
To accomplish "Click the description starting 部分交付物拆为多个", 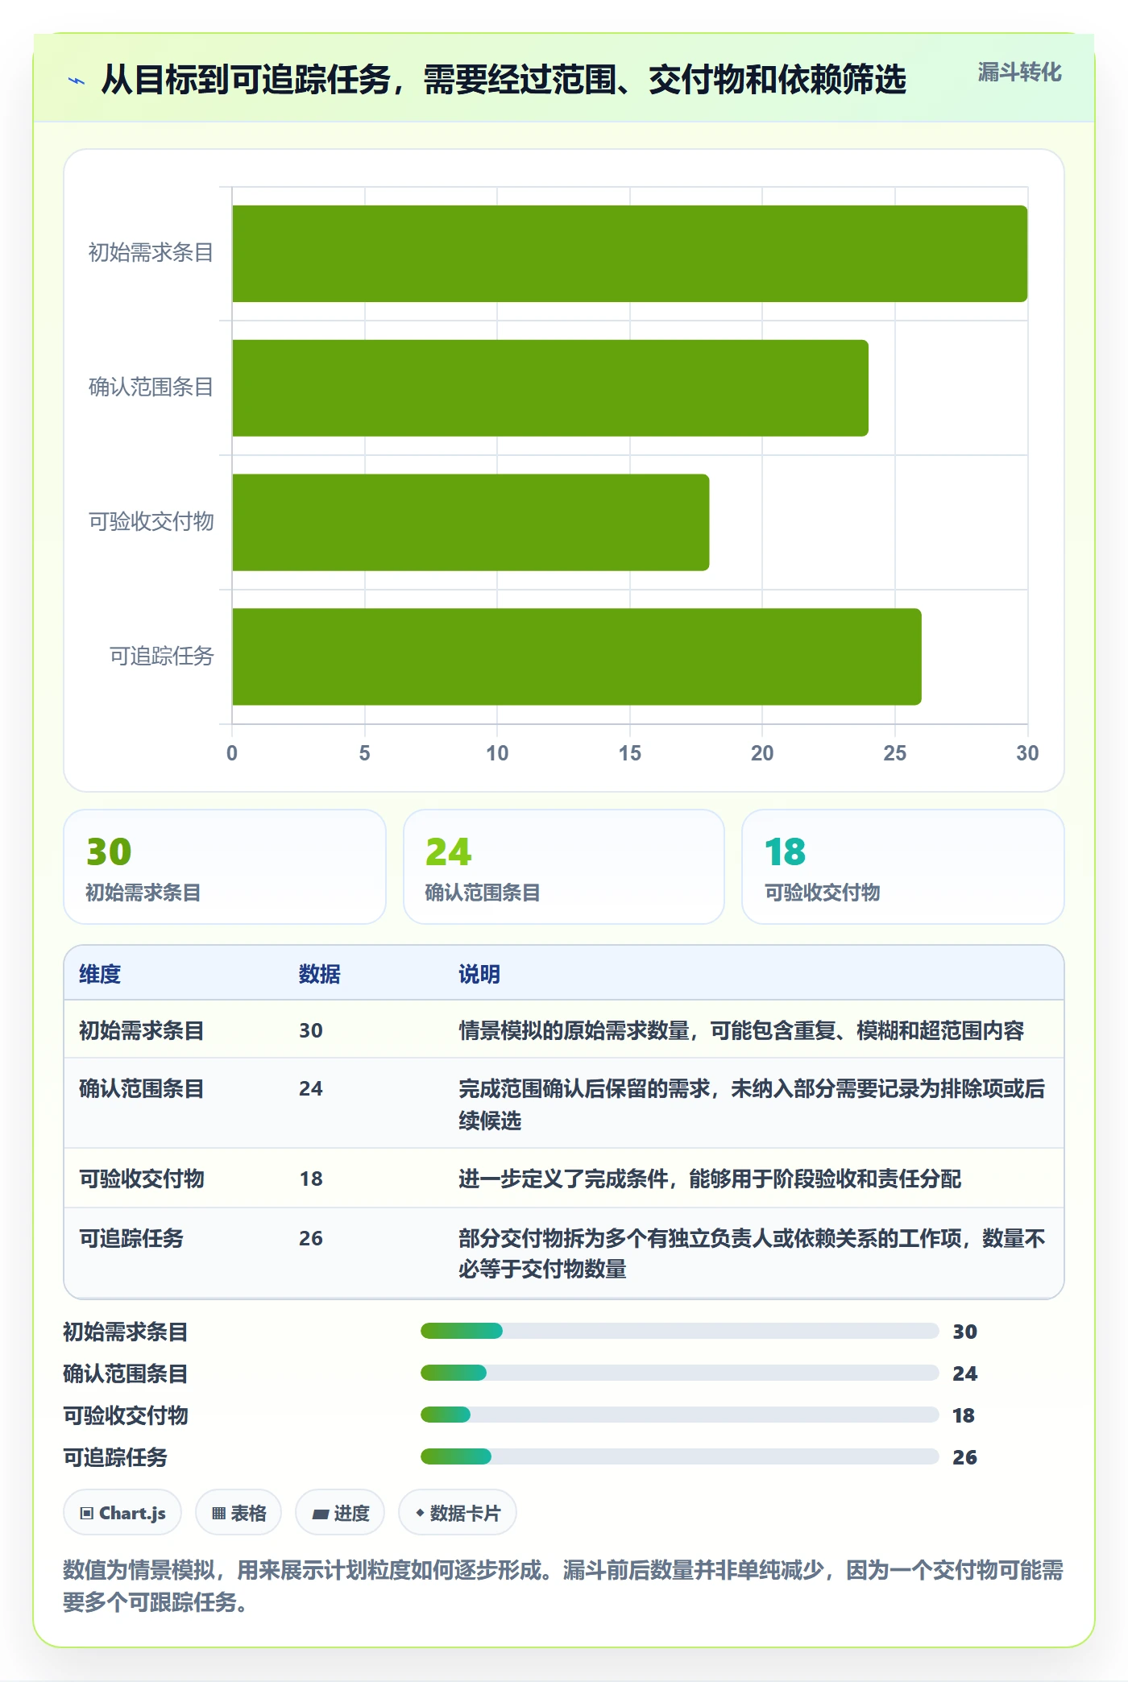I will coord(752,1253).
